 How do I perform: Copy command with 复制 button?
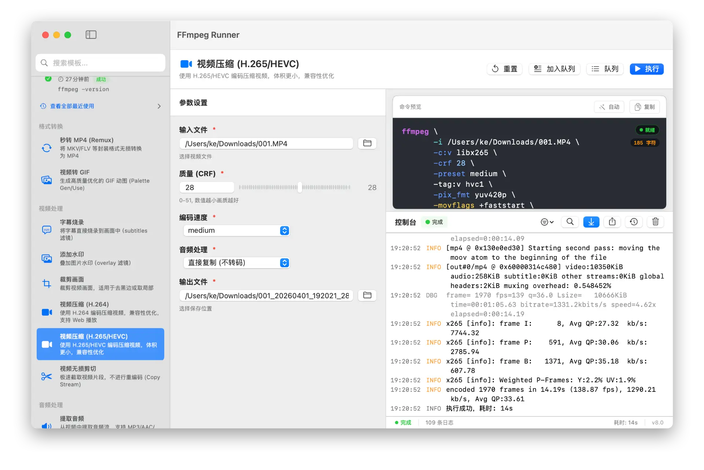(x=645, y=107)
